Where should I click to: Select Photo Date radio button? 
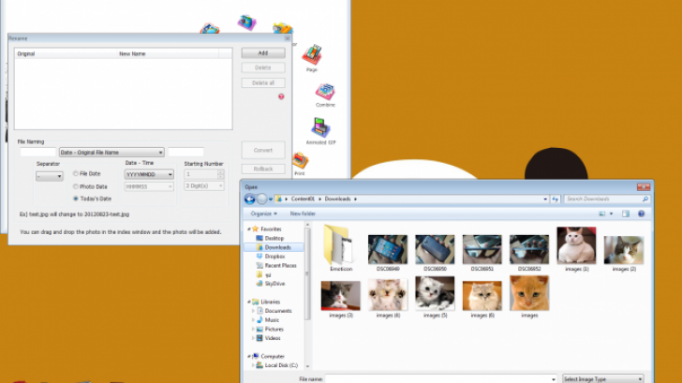pyautogui.click(x=76, y=186)
